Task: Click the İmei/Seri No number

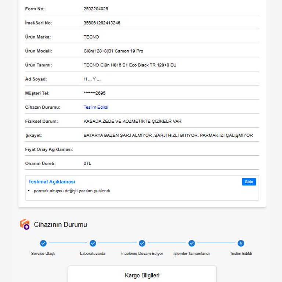Action: click(x=102, y=23)
